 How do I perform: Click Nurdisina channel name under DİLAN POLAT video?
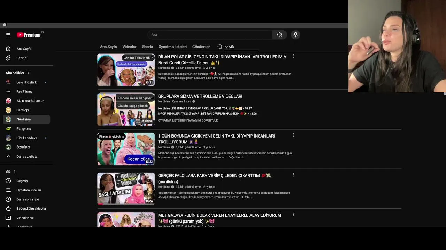164,68
